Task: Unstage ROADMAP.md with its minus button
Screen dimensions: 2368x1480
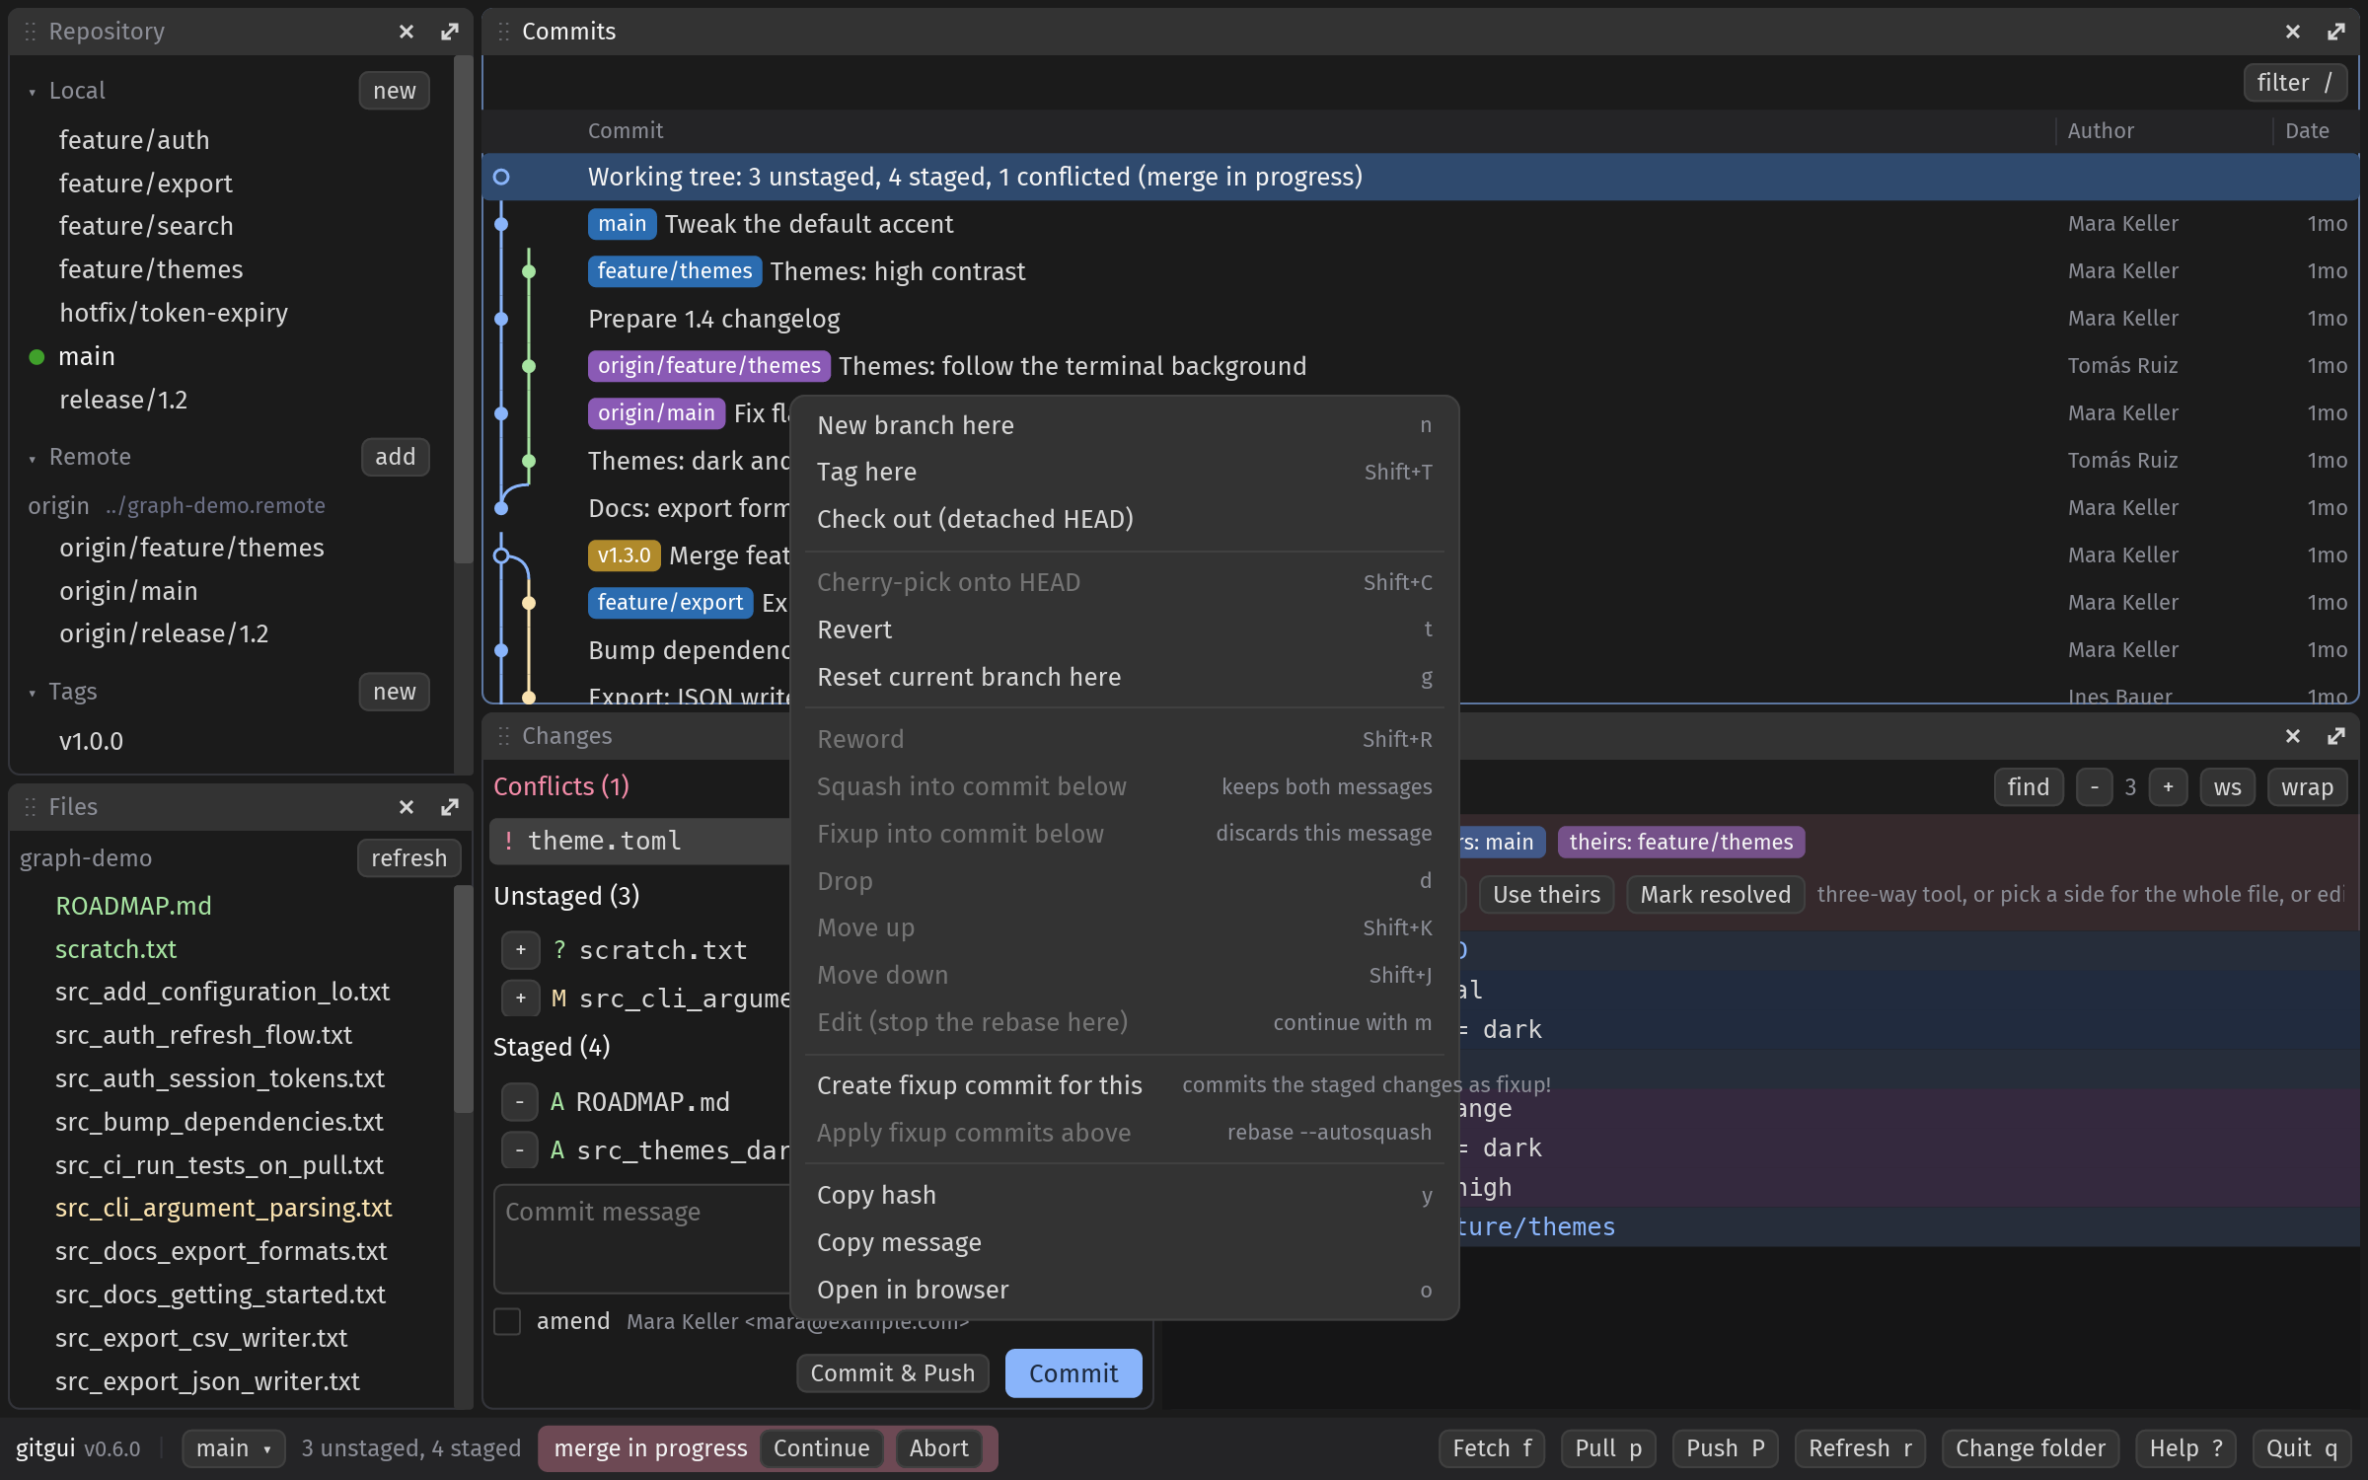Action: coord(519,1102)
